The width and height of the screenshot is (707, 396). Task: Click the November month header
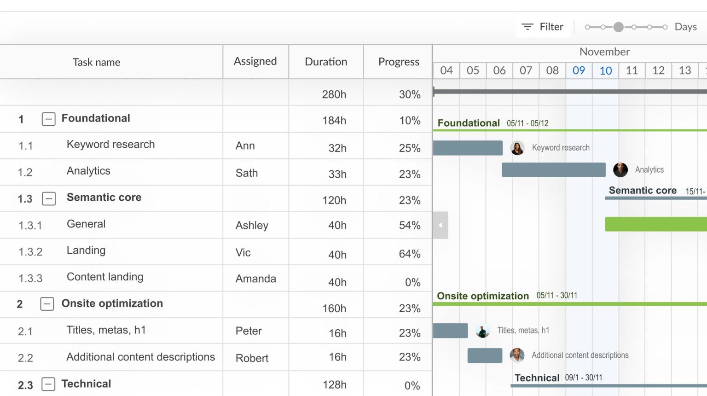[x=604, y=52]
